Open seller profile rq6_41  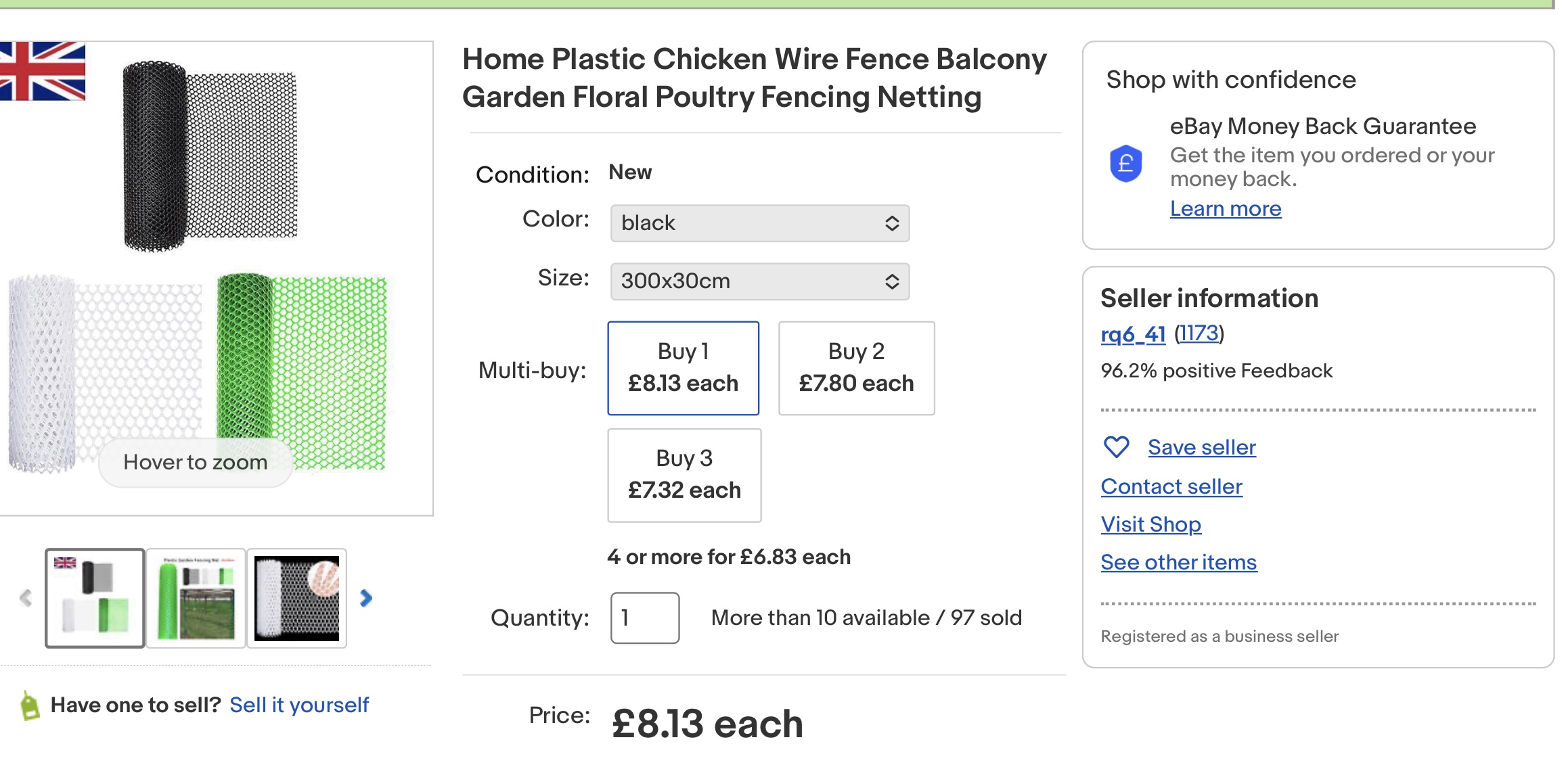point(1133,333)
